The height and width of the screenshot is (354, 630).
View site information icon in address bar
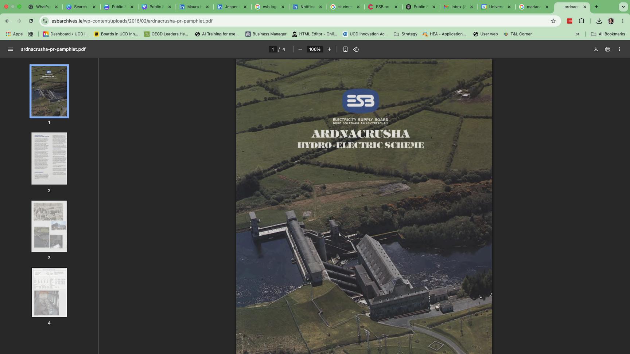click(x=45, y=21)
